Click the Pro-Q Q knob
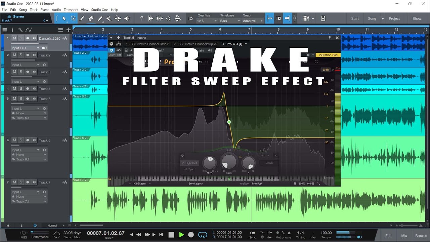The width and height of the screenshot is (430, 242). point(249,163)
